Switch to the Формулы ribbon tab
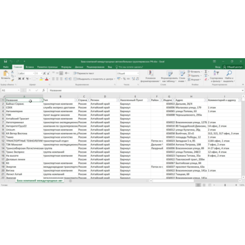 66,67
